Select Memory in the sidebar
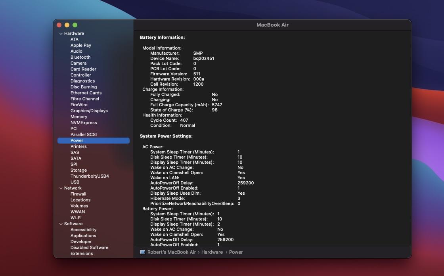Image resolution: width=444 pixels, height=276 pixels. 79,117
